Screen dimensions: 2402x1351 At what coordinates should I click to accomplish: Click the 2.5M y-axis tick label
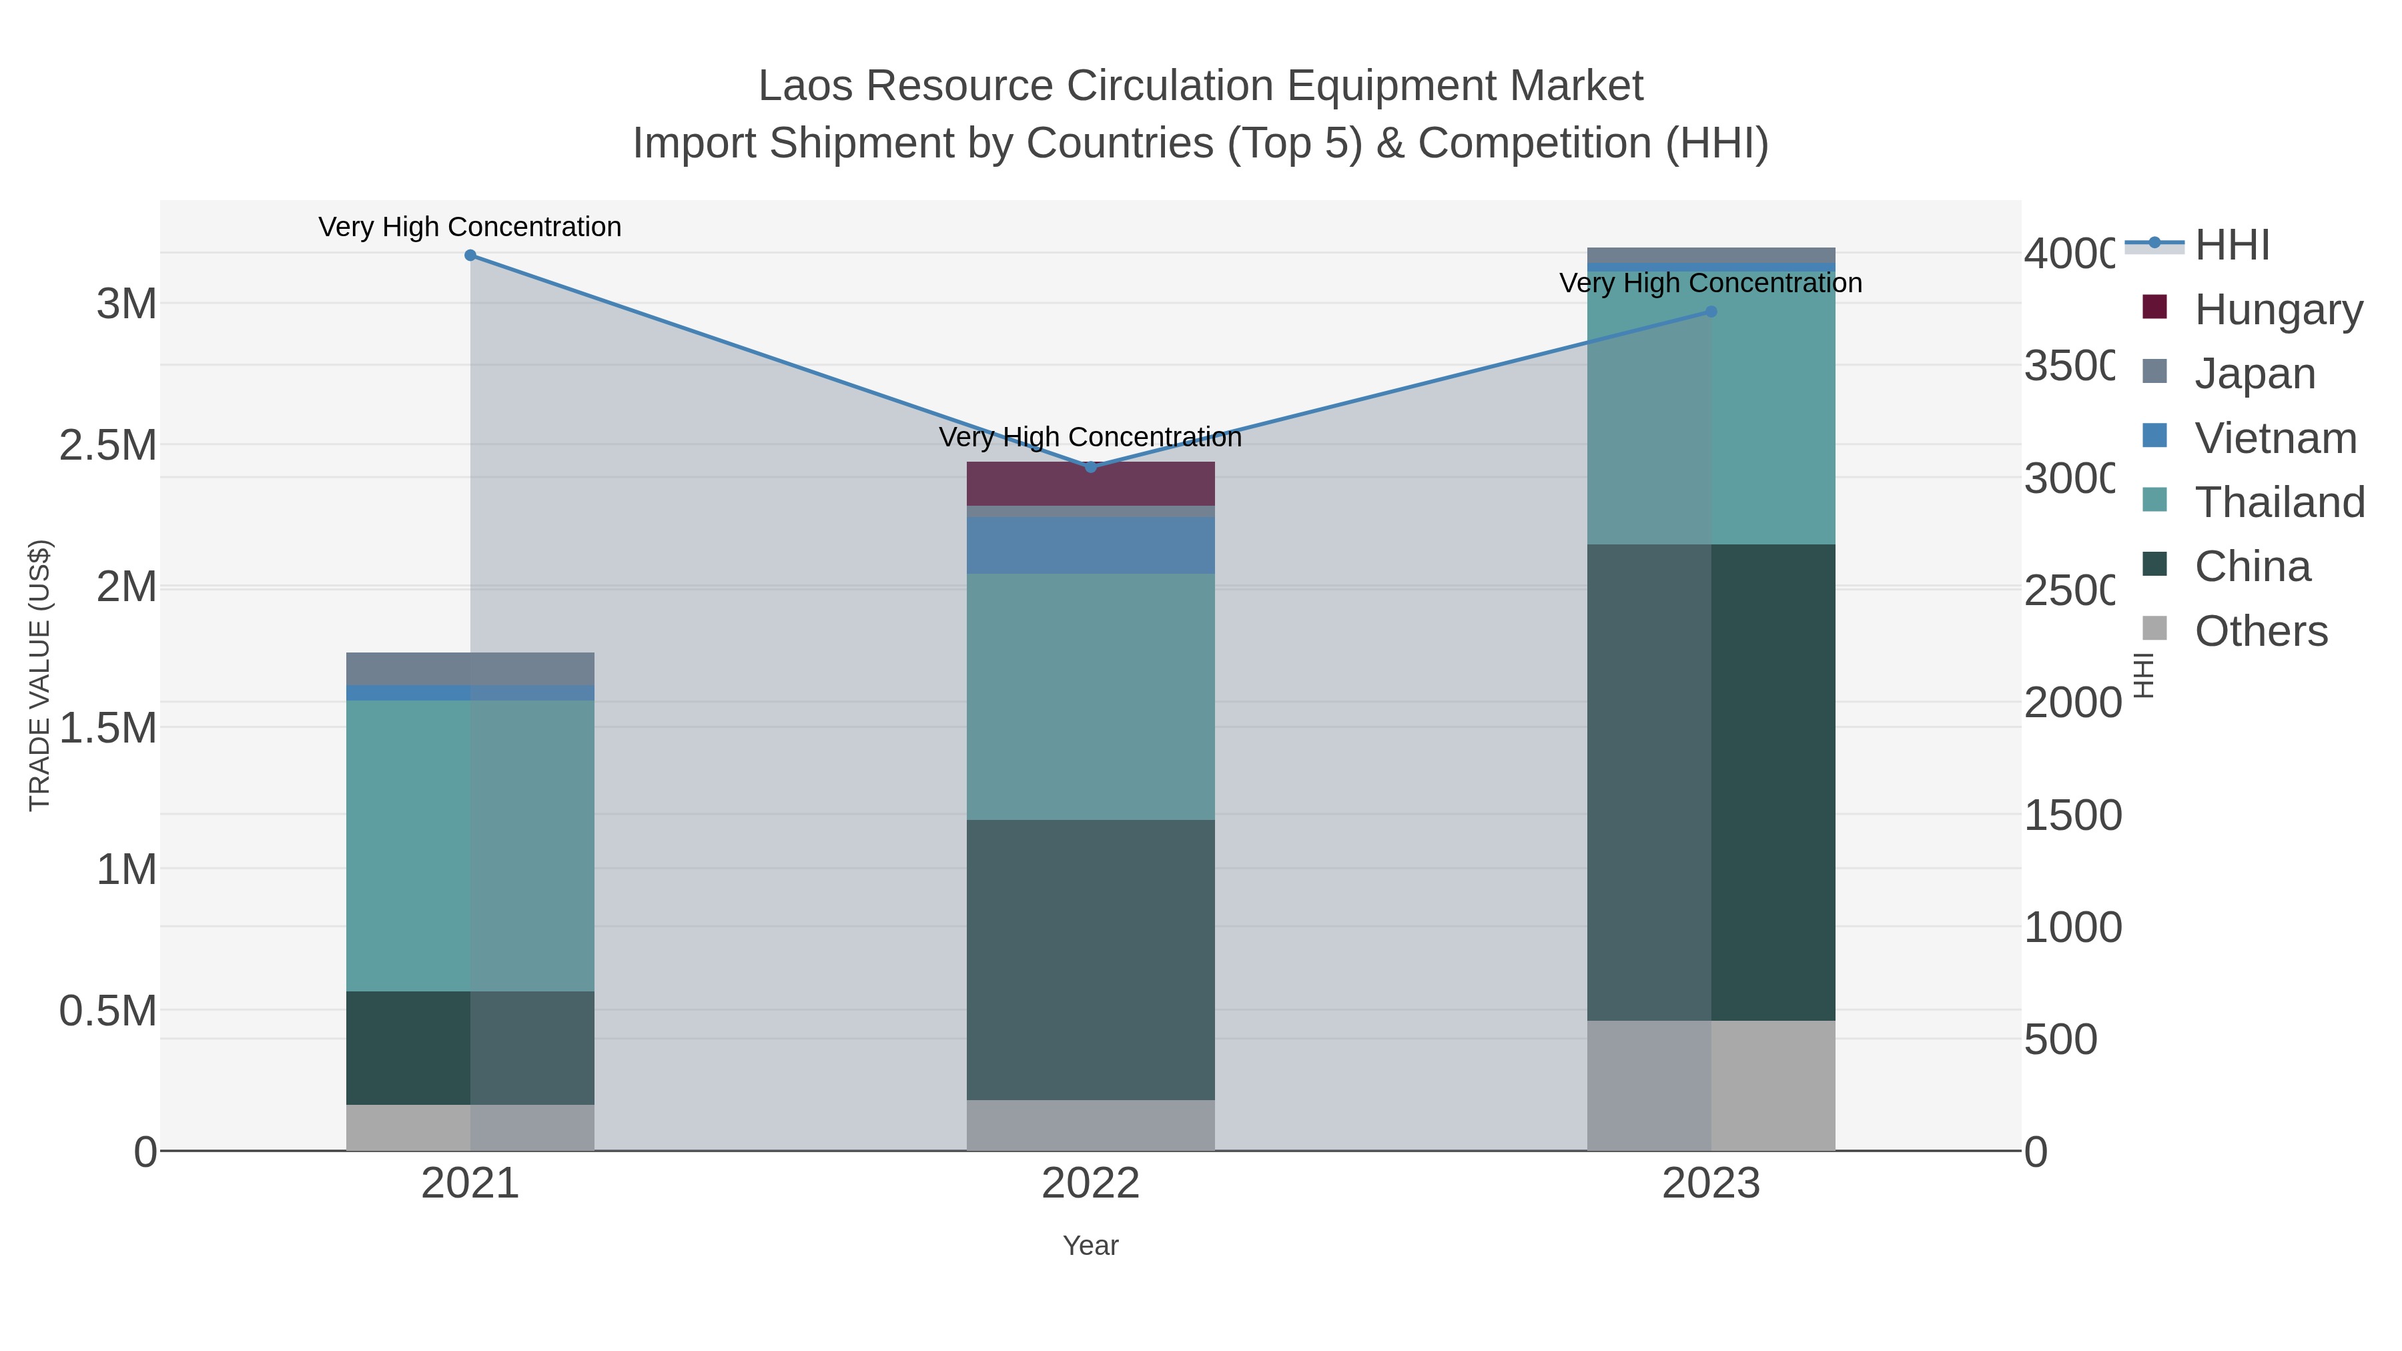tap(108, 446)
